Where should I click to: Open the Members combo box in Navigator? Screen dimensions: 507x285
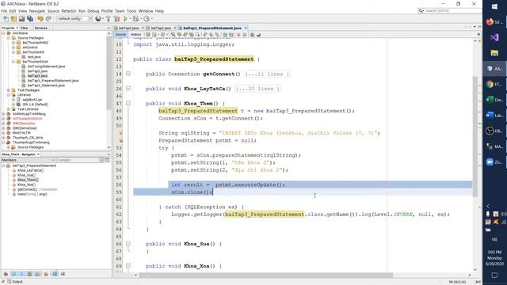pos(29,160)
